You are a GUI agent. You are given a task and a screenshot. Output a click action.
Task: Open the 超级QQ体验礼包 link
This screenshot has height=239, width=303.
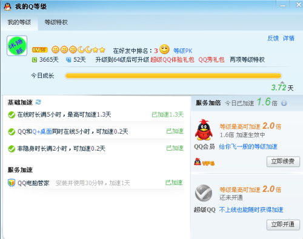[x=172, y=60]
